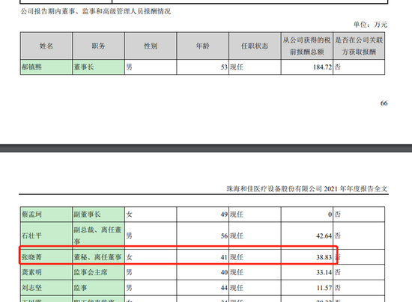Click the 职务 column header

pos(98,46)
